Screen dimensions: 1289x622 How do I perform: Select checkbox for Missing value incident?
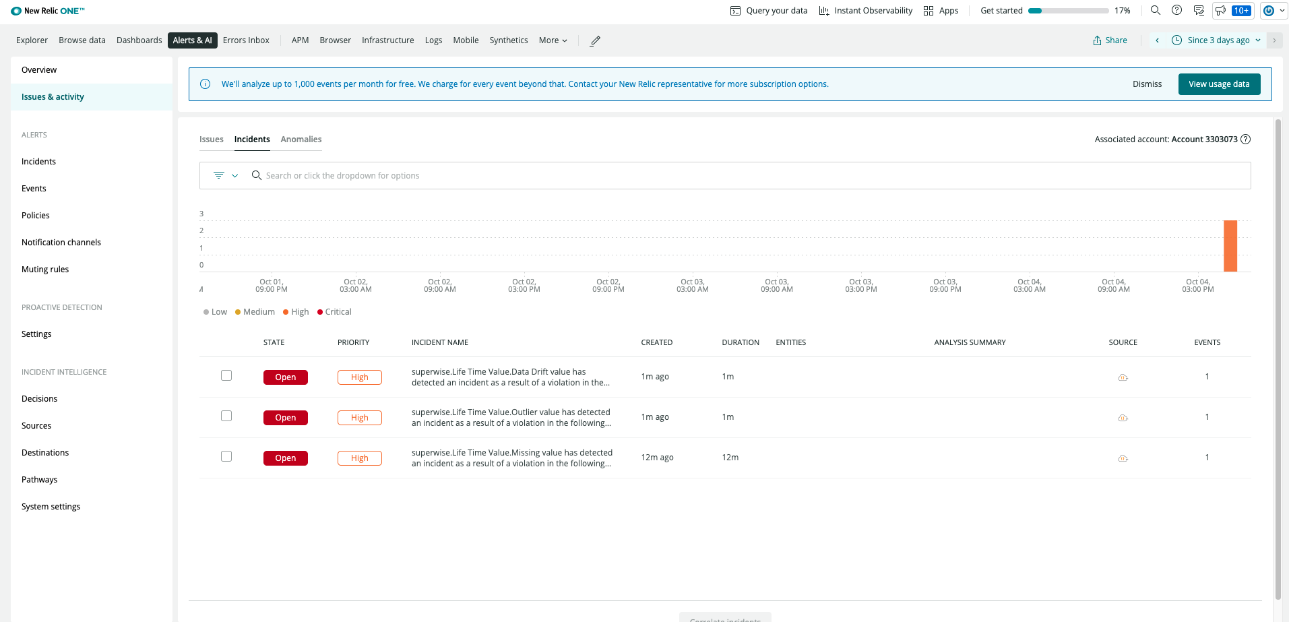(226, 456)
